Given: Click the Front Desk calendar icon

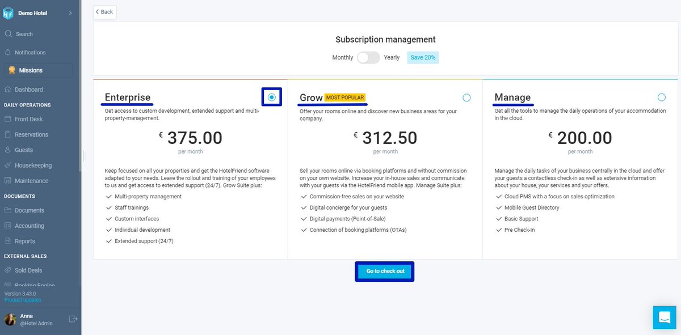Looking at the screenshot, I should tap(8, 119).
